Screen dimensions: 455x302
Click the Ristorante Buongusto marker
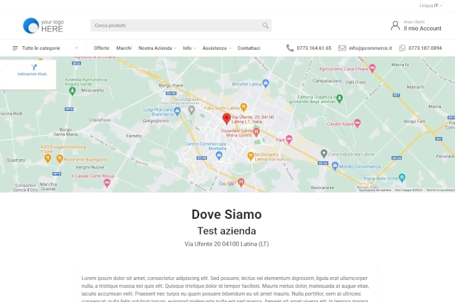point(60,158)
